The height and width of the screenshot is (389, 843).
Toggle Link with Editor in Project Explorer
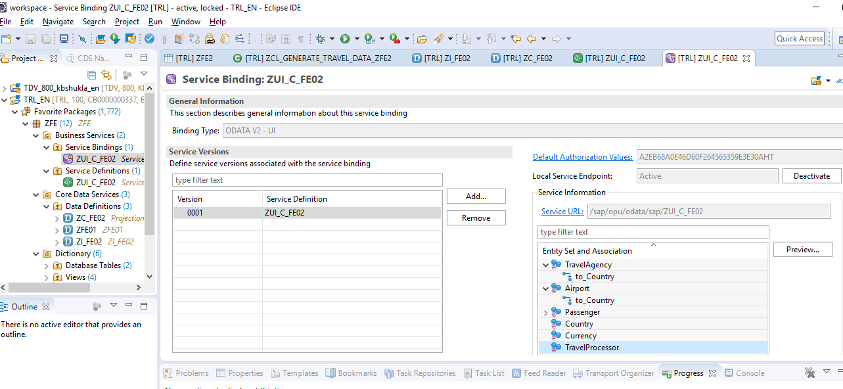pos(106,74)
